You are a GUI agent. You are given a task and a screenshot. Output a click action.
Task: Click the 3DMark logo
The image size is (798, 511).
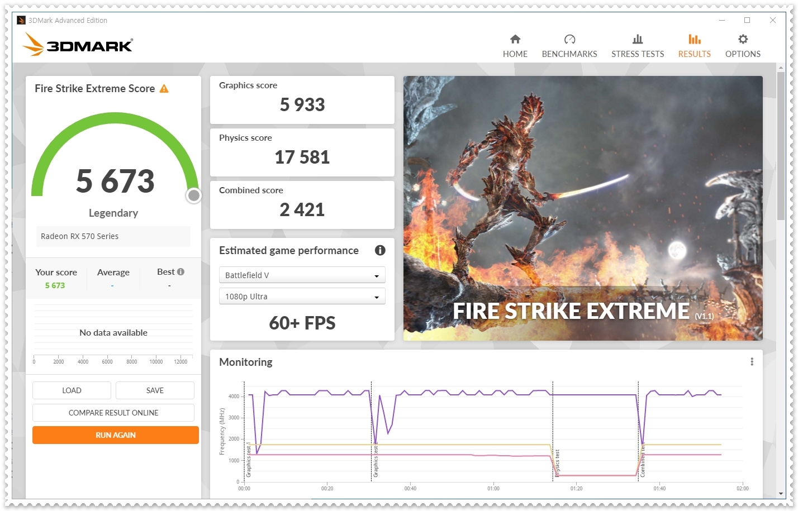[x=78, y=45]
